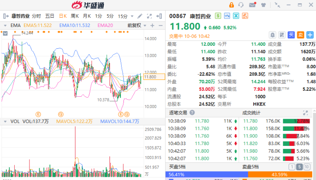This screenshot has width=316, height=180.
Task: Click the 逐笔交易 heading
Action: (178, 113)
